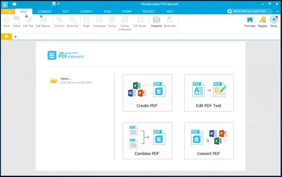Click the open folder icon in quick access bar

point(14,4)
